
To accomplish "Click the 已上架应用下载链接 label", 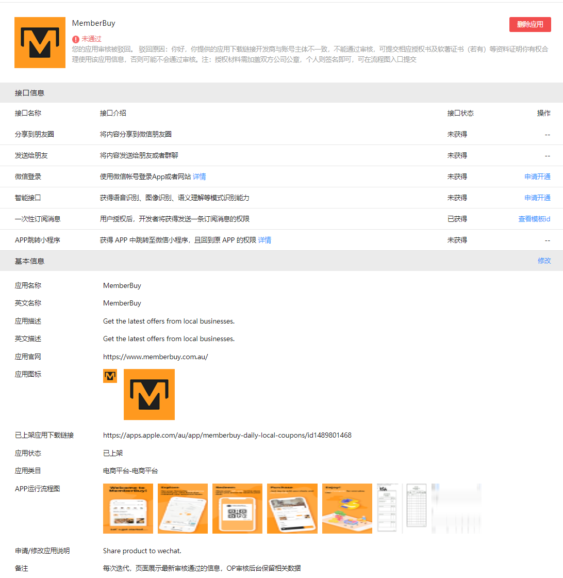I will (x=44, y=436).
